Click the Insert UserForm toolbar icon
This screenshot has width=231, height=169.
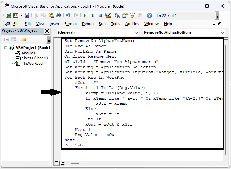pos(16,15)
